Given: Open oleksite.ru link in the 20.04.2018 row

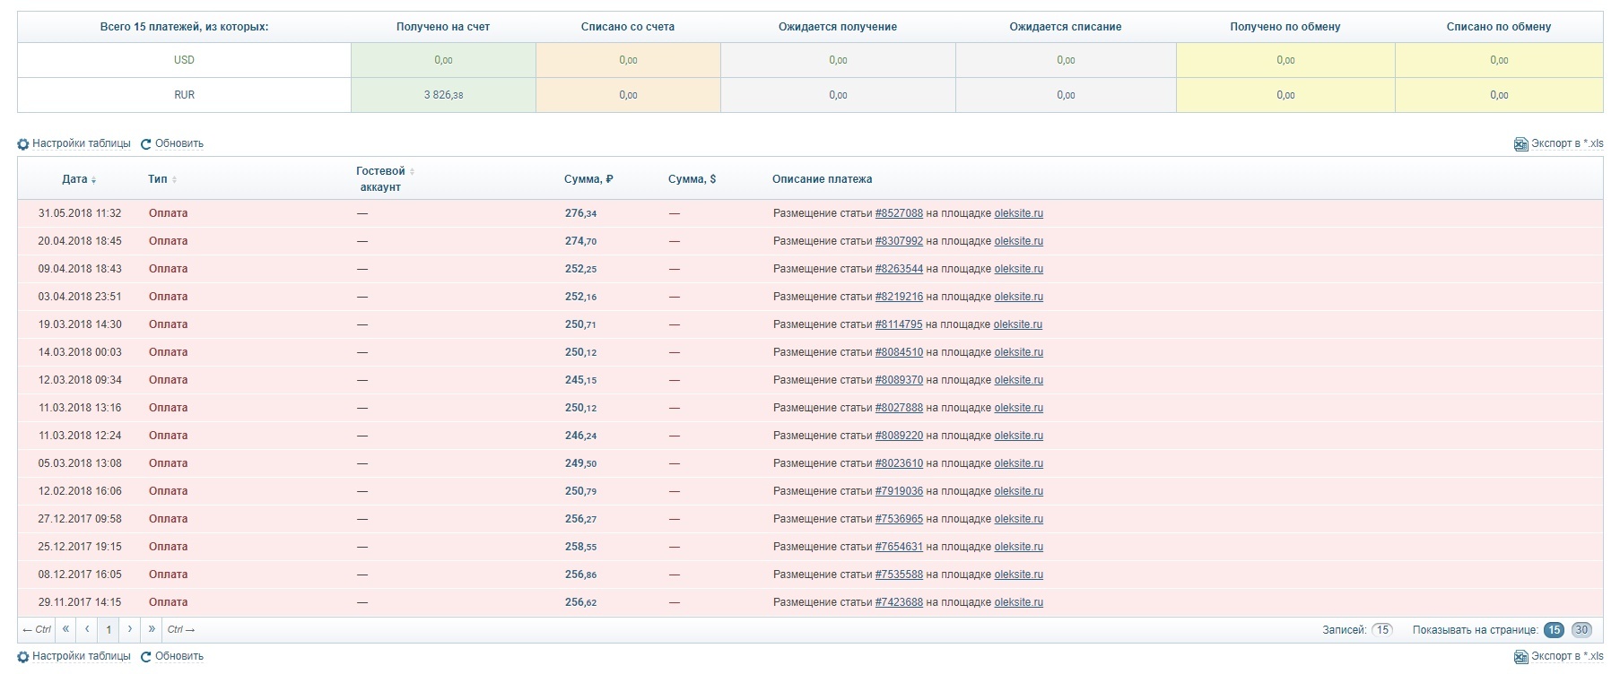Looking at the screenshot, I should (1018, 241).
